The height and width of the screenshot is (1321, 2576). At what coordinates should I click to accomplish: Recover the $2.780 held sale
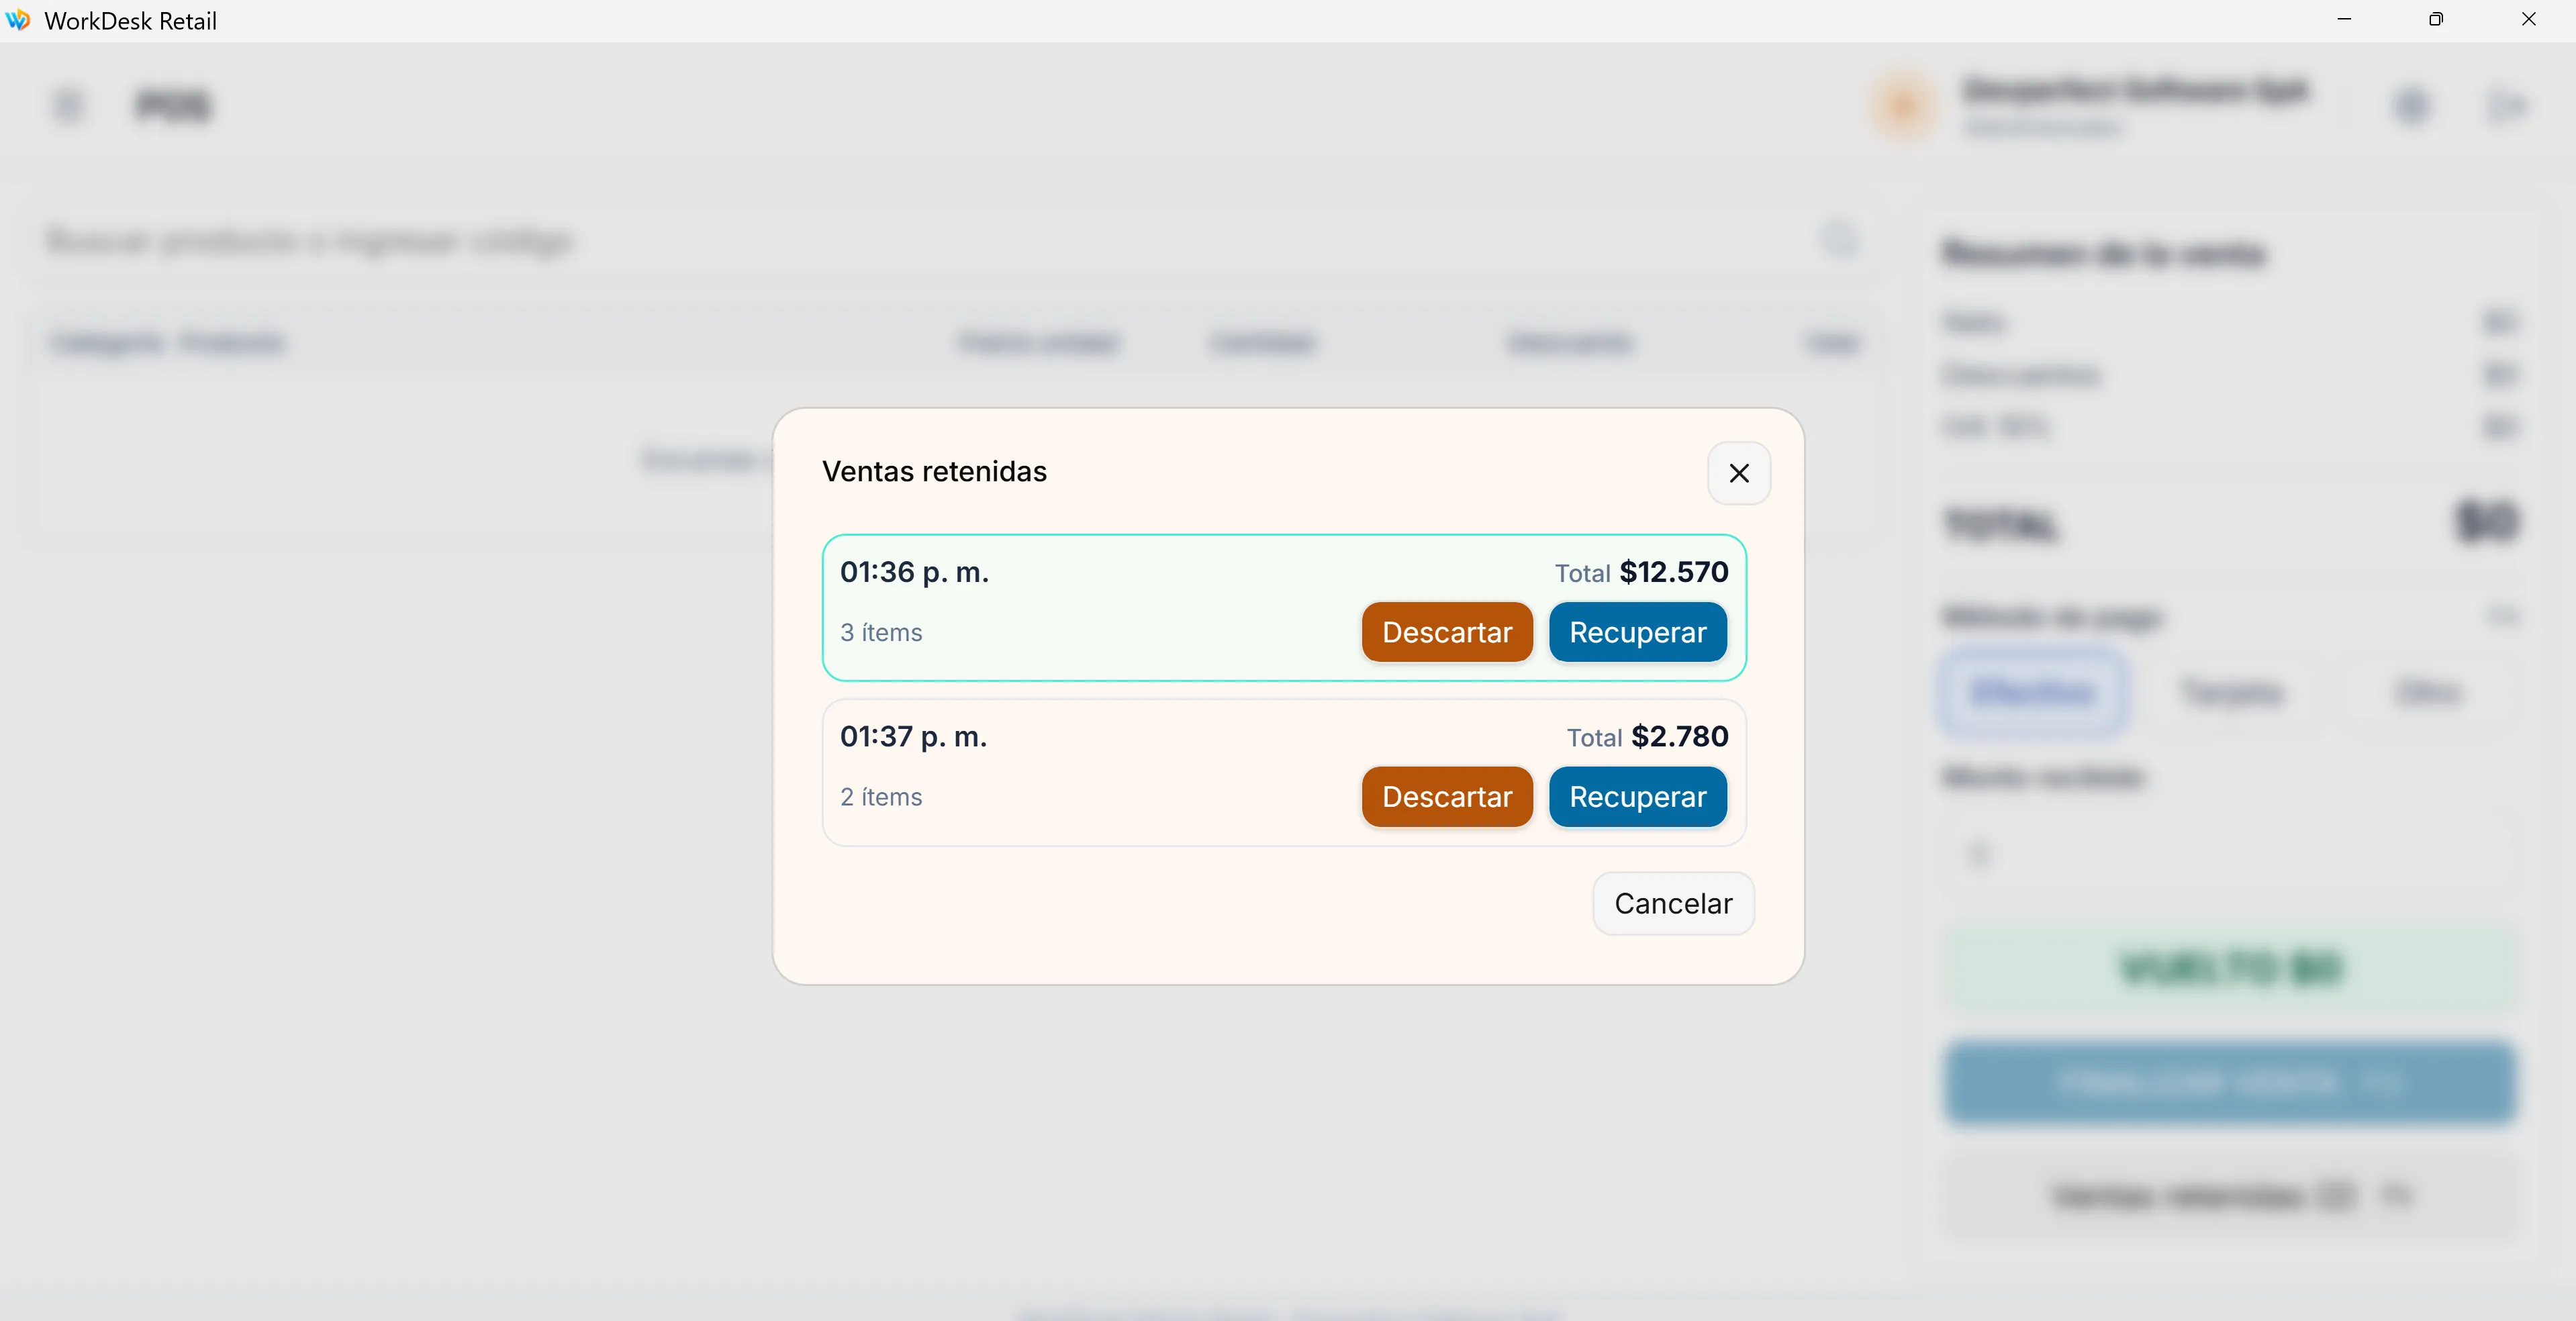click(x=1637, y=797)
